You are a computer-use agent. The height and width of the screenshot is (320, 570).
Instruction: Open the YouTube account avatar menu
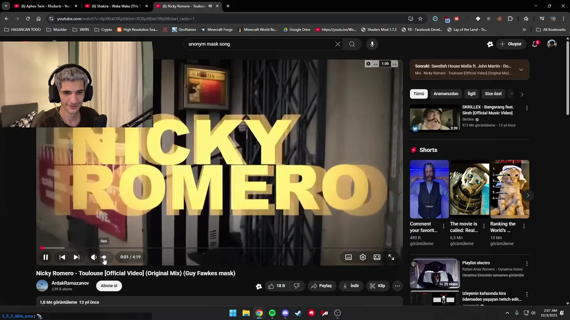[x=552, y=44]
